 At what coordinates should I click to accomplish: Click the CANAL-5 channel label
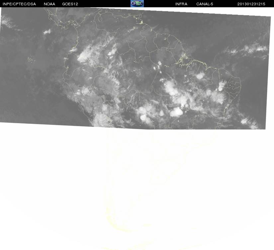[205, 4]
